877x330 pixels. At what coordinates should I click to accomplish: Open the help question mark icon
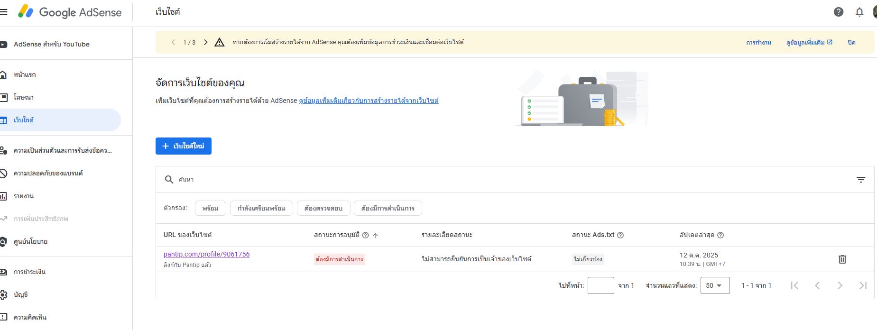(x=839, y=12)
